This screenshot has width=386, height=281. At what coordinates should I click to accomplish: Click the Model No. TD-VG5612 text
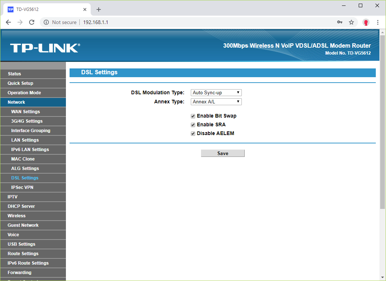tap(348, 53)
